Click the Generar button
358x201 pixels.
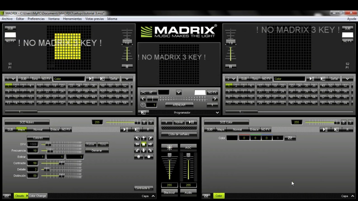[97, 150]
